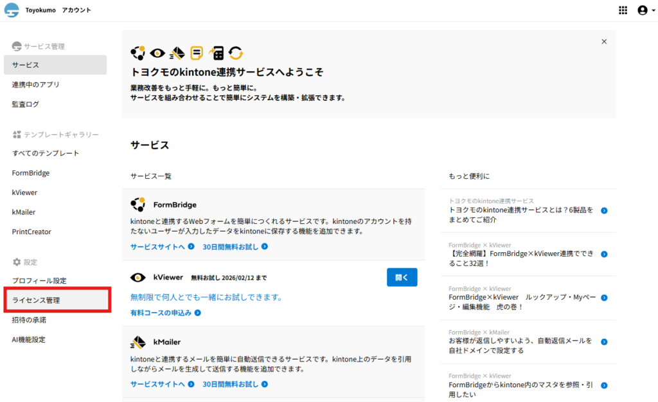
Task: Click kMailer 30日間無料お試し link
Action: click(235, 384)
